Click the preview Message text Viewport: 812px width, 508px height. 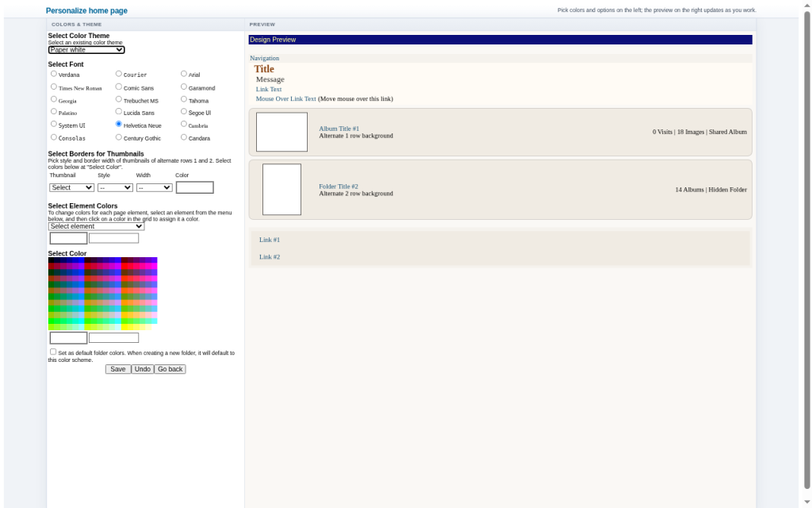270,79
